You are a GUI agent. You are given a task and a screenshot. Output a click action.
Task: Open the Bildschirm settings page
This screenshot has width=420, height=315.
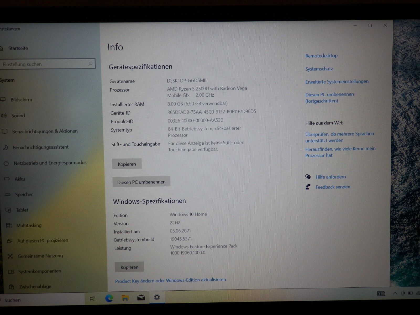coord(21,100)
